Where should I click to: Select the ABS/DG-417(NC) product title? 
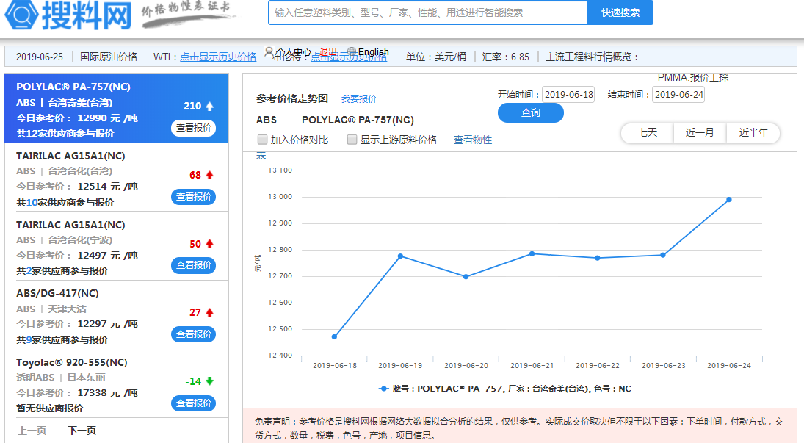tap(57, 293)
